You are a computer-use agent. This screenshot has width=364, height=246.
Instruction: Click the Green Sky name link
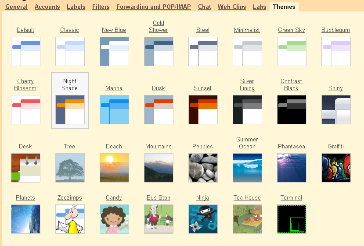click(292, 30)
